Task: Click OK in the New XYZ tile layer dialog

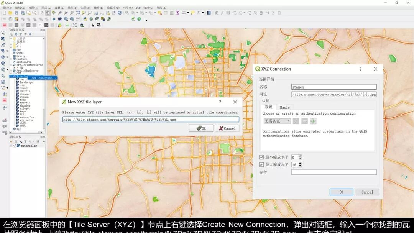Action: (201, 128)
